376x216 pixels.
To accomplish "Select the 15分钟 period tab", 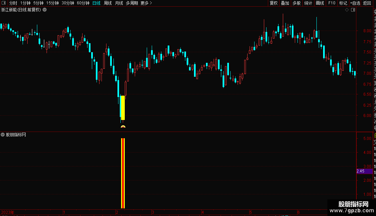I will tap(53, 3).
